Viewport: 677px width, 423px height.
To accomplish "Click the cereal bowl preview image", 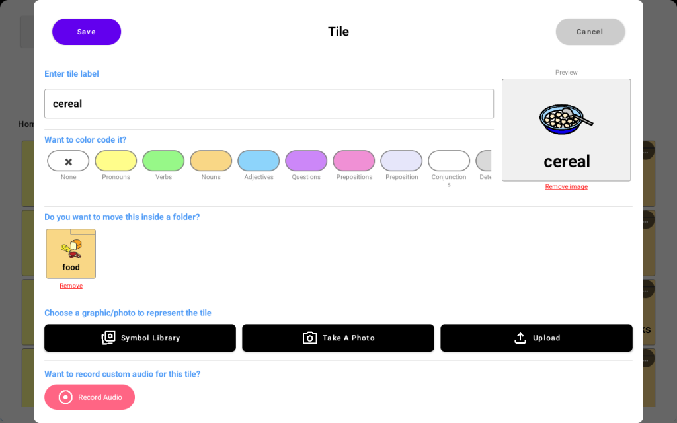I will pos(566,120).
